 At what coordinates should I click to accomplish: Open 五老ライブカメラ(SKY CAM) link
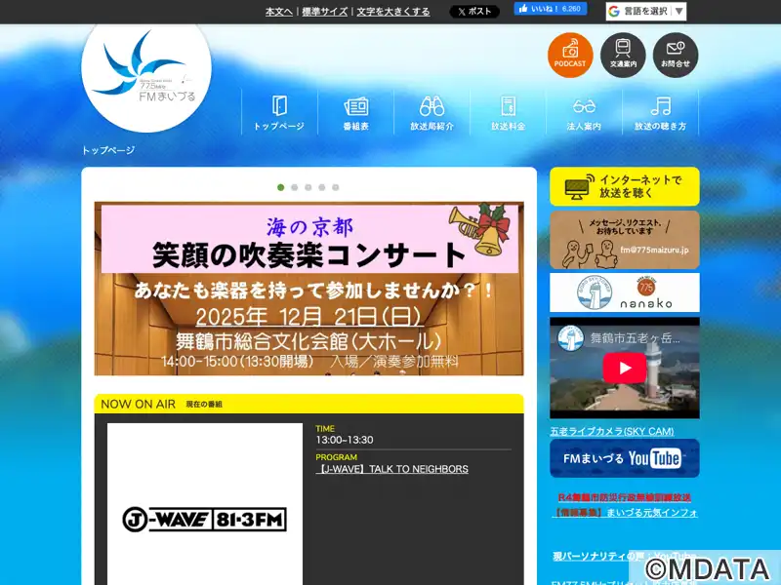[x=612, y=431]
